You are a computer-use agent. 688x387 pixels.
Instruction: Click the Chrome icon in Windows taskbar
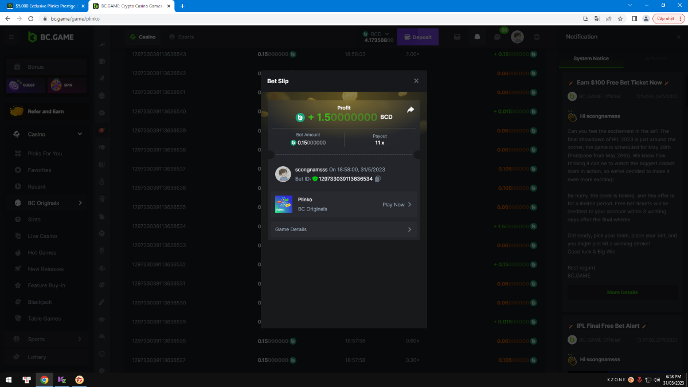point(44,380)
